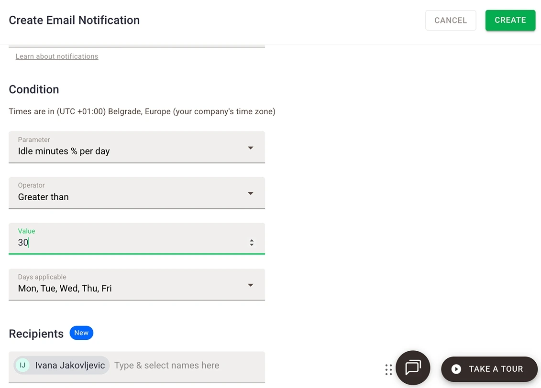Viewport: 541px width, 388px height.
Task: Click the Days applicable dropdown chevron
Action: [250, 285]
